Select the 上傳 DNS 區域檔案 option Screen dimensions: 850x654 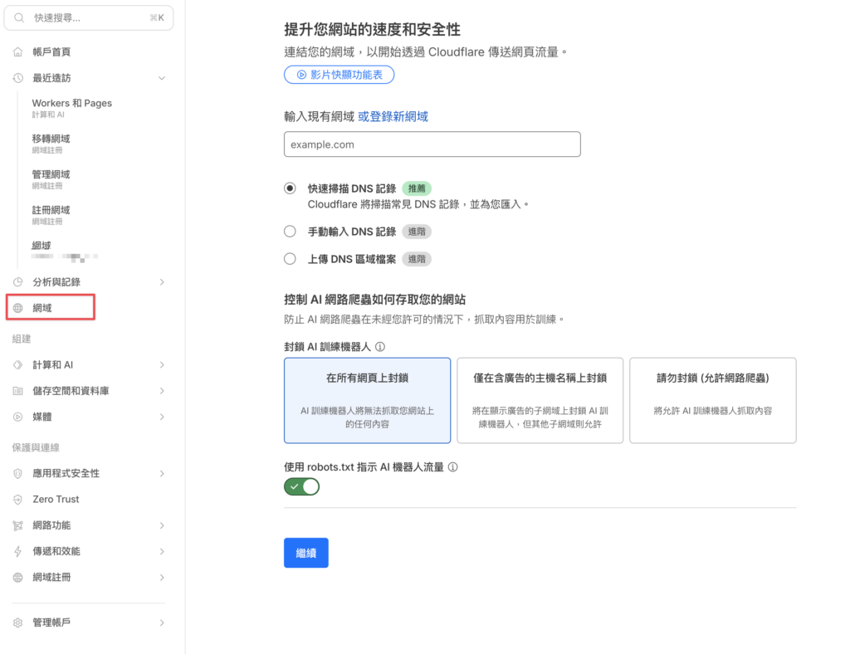point(290,259)
